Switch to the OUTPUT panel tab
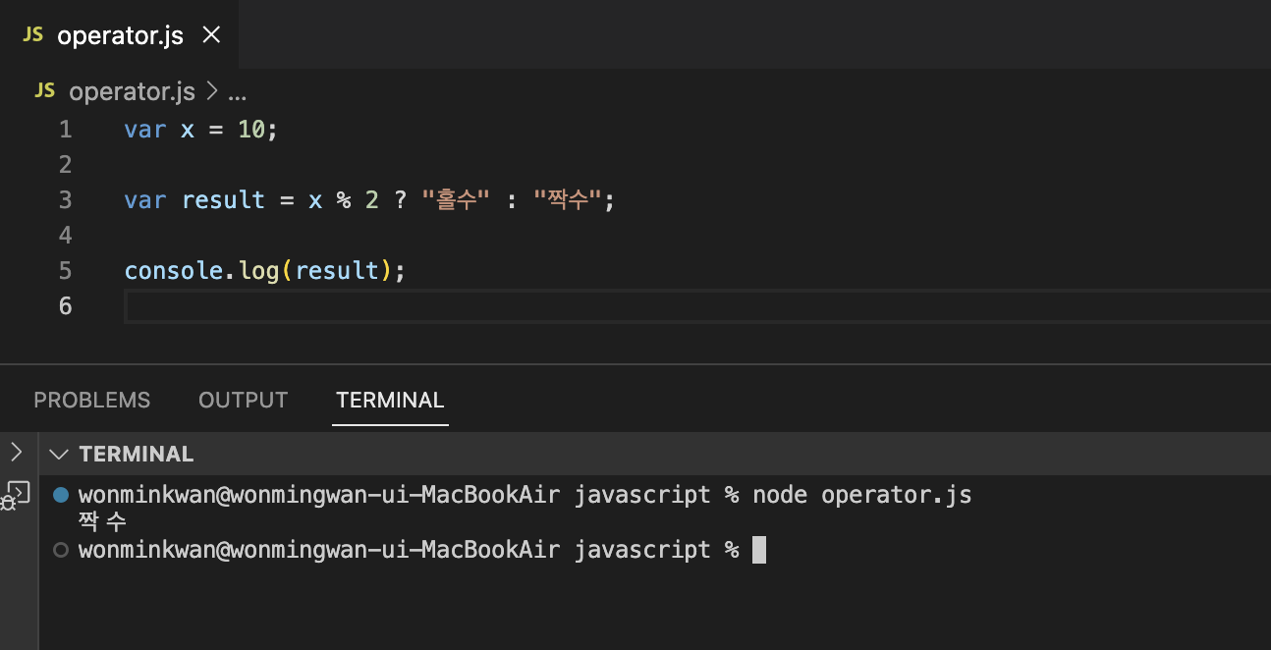This screenshot has width=1271, height=650. click(243, 400)
